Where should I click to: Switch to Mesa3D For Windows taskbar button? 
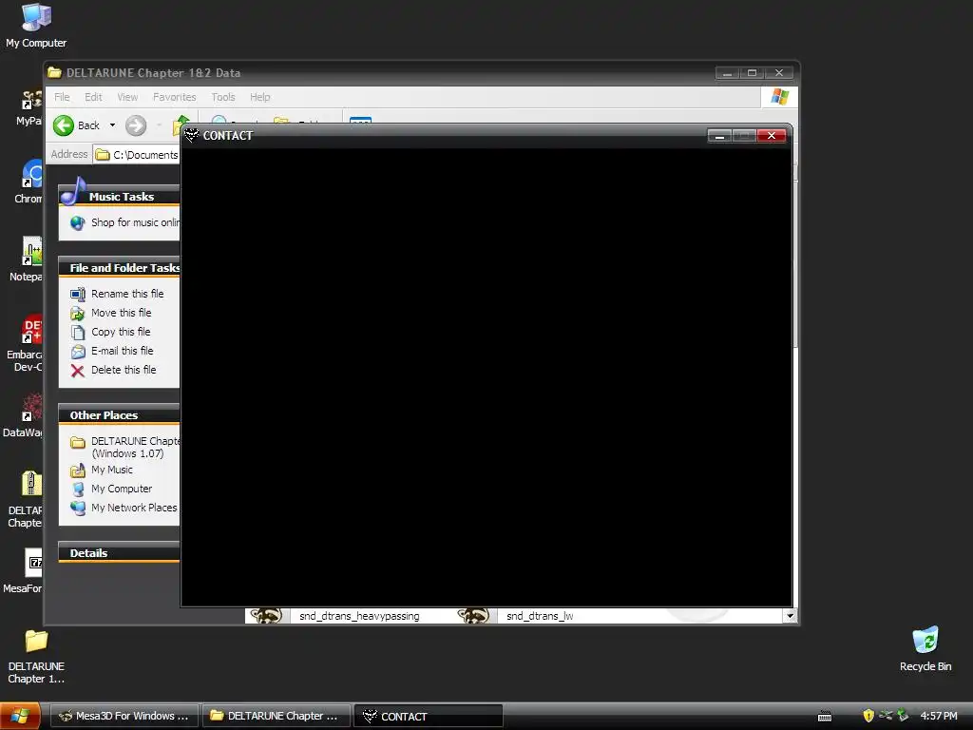(124, 716)
